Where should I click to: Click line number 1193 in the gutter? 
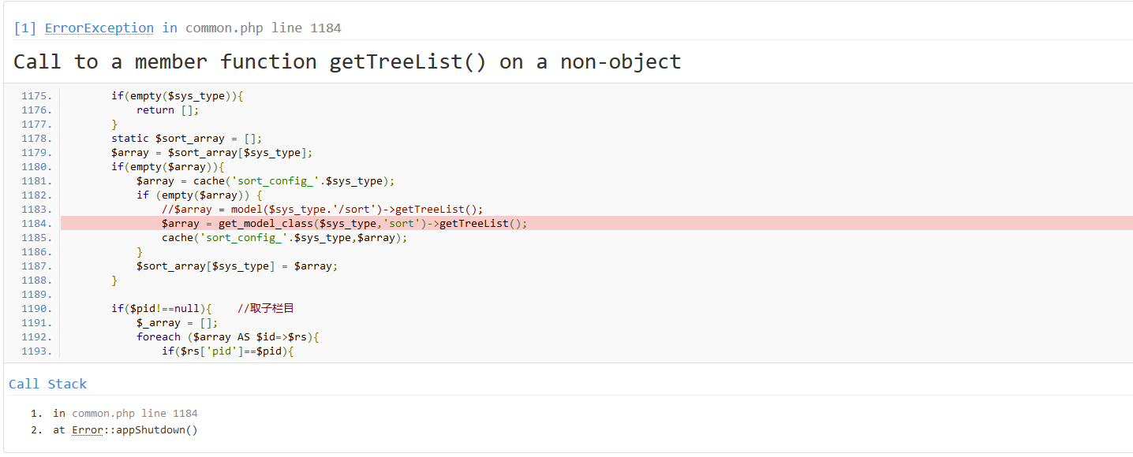tap(36, 351)
